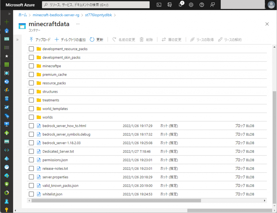This screenshot has height=213, width=277.
Task: Open the Virtual networks arrows icon
Action: pos(7,150)
